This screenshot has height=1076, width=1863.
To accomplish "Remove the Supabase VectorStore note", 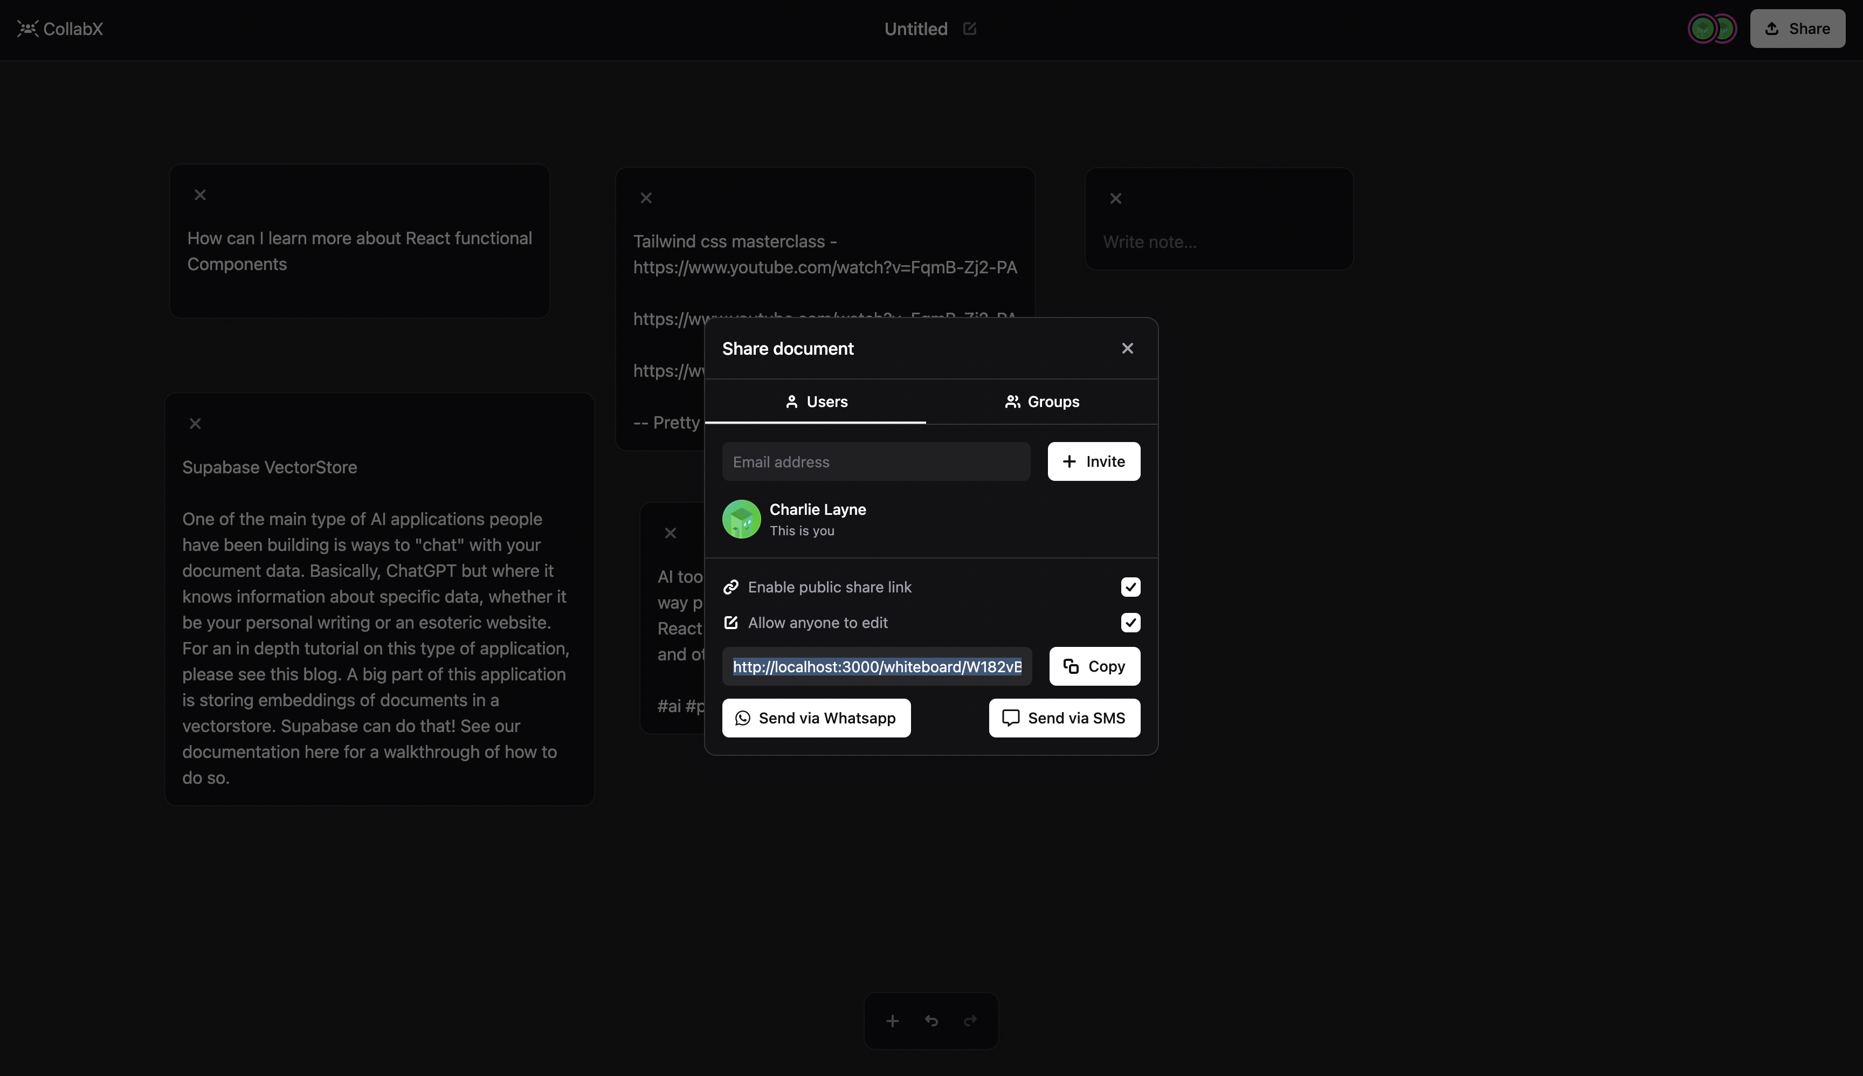I will (x=195, y=424).
